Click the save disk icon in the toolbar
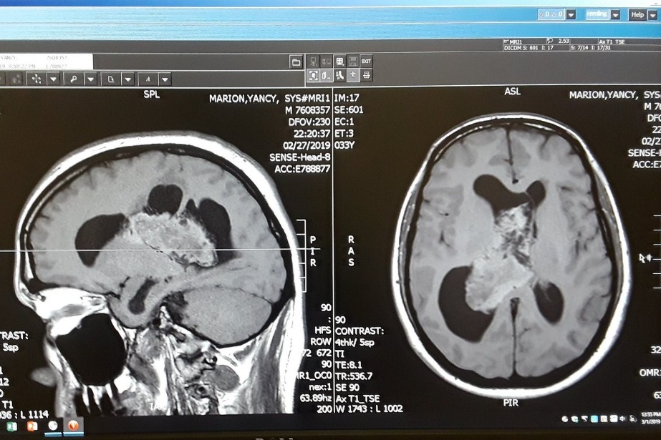The height and width of the screenshot is (440, 661). pos(353,62)
